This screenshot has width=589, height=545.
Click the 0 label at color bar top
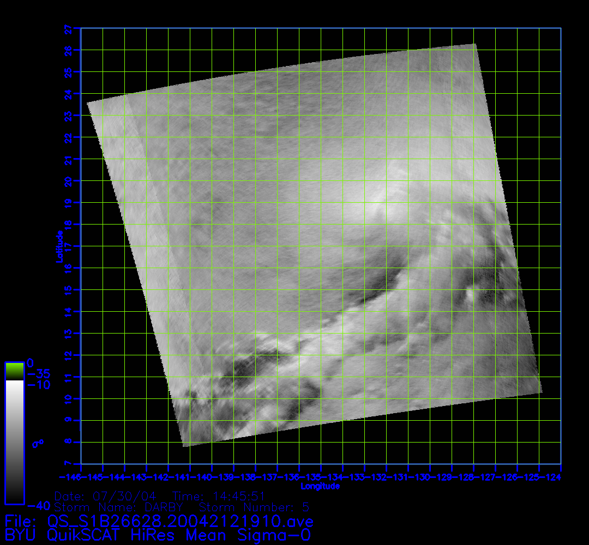click(31, 363)
